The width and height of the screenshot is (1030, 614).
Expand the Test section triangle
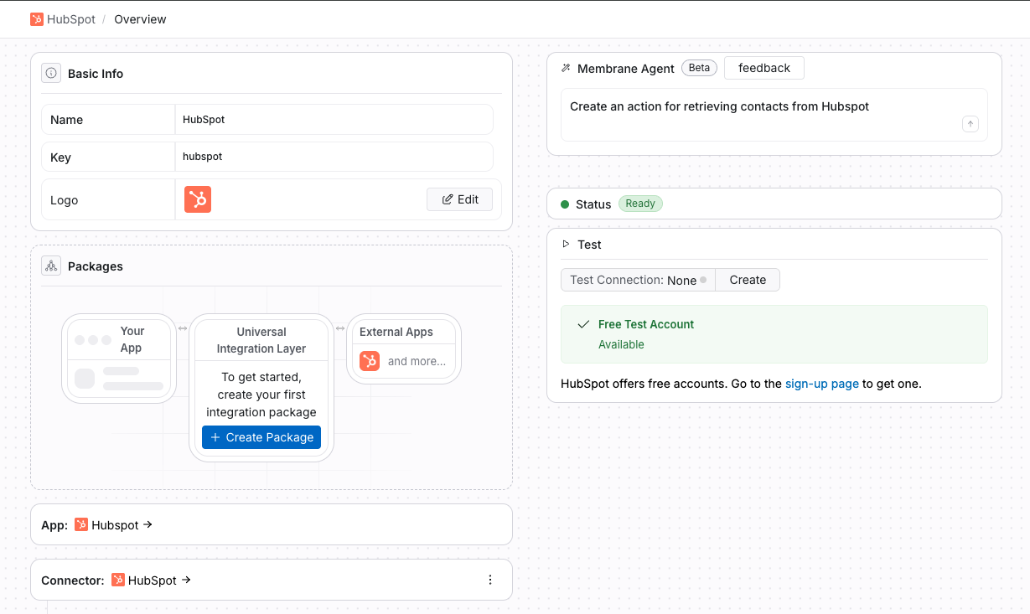(566, 244)
